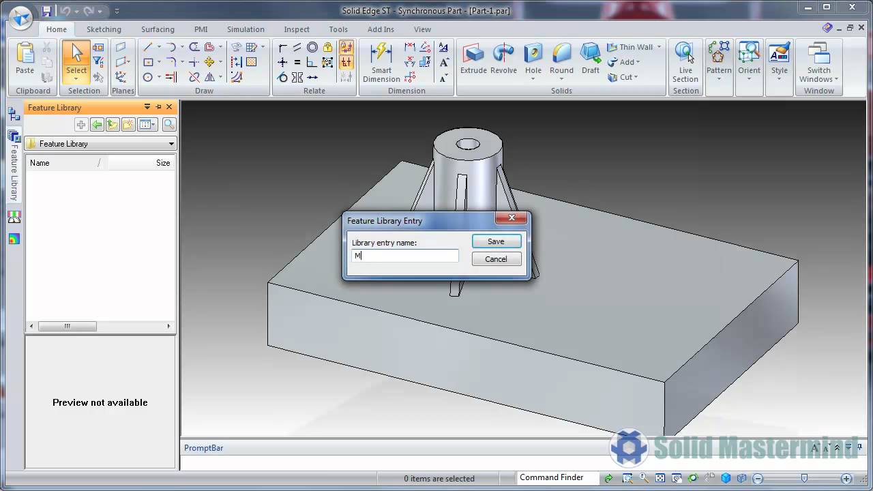Click the Command Finder search box
The width and height of the screenshot is (873, 491).
click(x=557, y=478)
